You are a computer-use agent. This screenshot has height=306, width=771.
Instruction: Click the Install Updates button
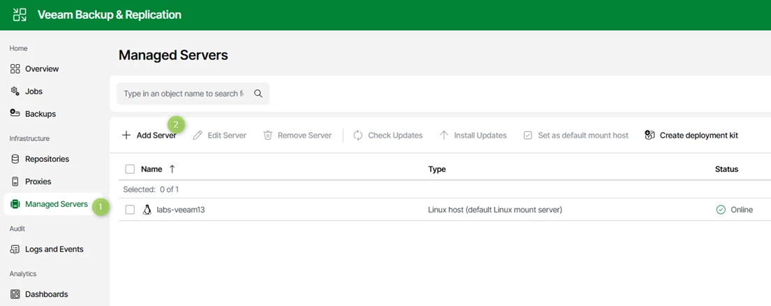[473, 136]
